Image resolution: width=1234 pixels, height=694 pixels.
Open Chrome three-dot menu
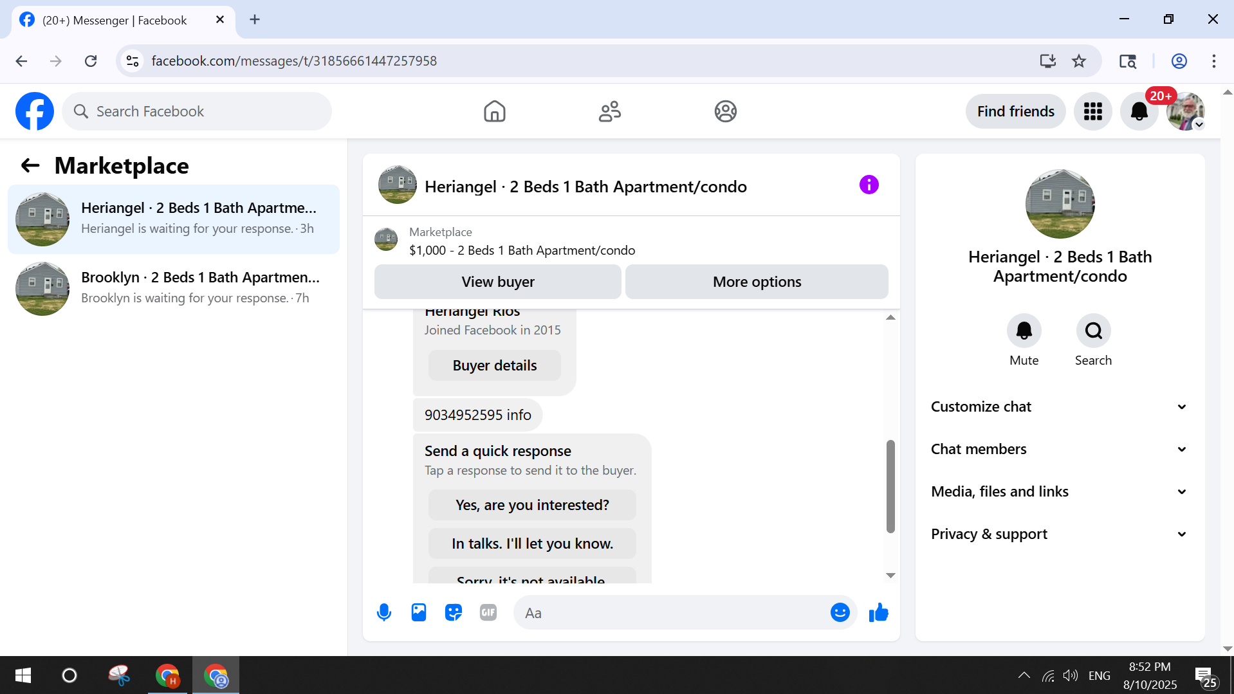click(x=1214, y=61)
